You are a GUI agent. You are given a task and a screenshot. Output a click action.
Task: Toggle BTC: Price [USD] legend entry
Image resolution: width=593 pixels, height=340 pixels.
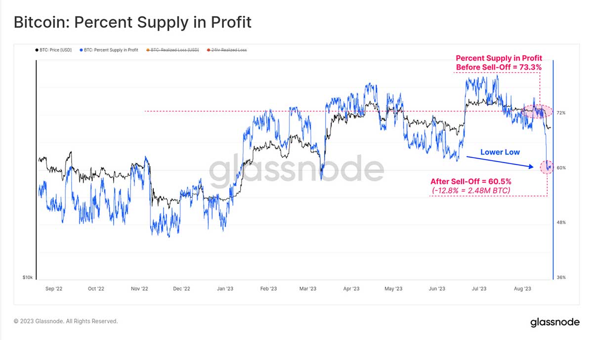point(53,50)
